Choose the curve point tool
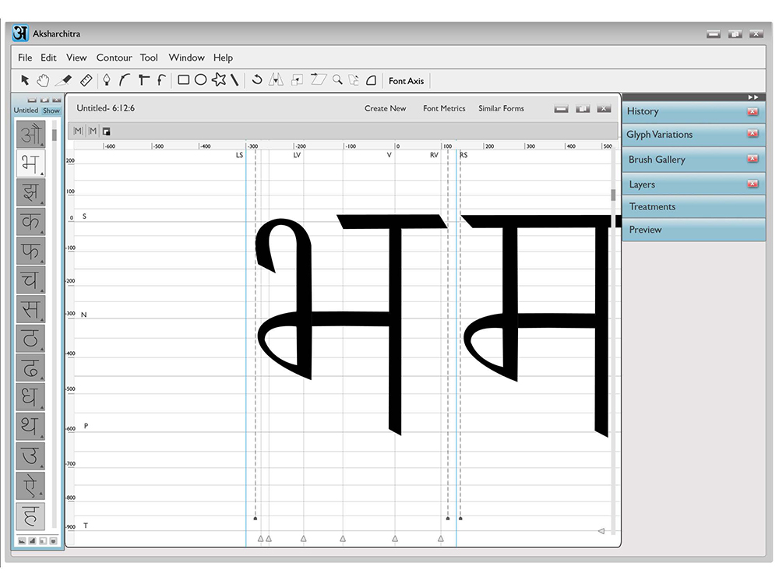 [124, 80]
